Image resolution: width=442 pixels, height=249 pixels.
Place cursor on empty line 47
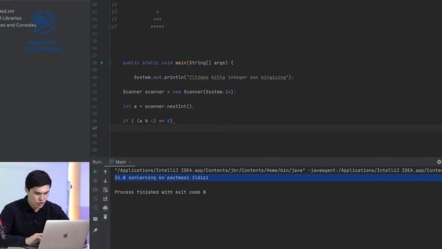[x=276, y=128]
